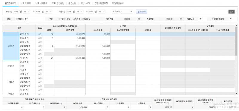Click the A25 매월징수 row label
Image resolution: width=239 pixels, height=111 pixels.
[x=27, y=74]
